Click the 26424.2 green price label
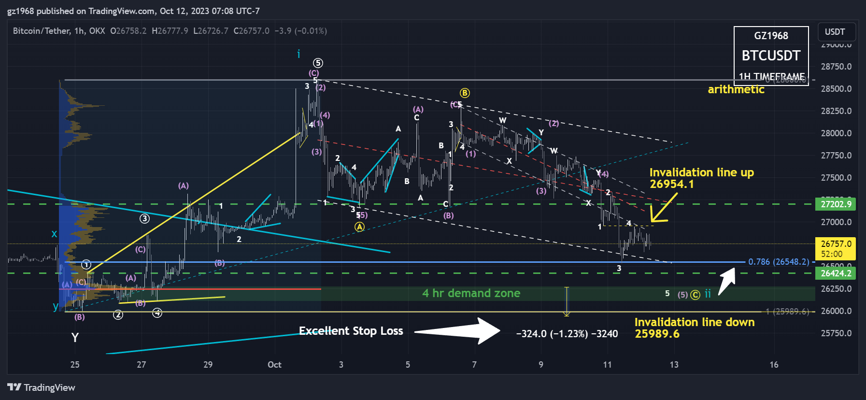This screenshot has width=866, height=400. [x=836, y=273]
